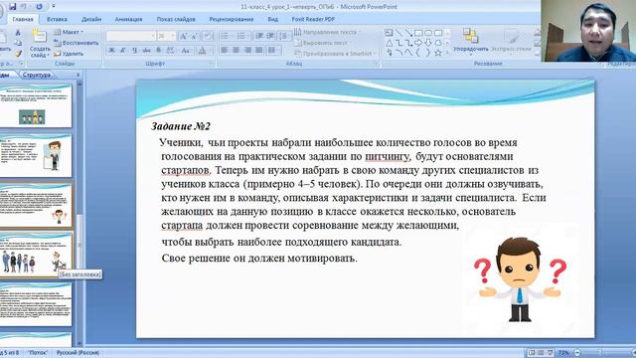Open the font size combo box
636x358 pixels.
point(166,36)
